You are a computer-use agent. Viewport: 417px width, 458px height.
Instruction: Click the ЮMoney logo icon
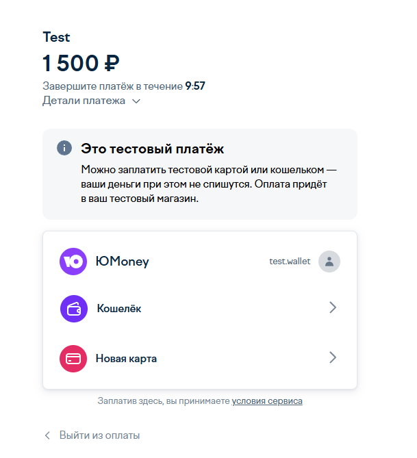tap(73, 262)
